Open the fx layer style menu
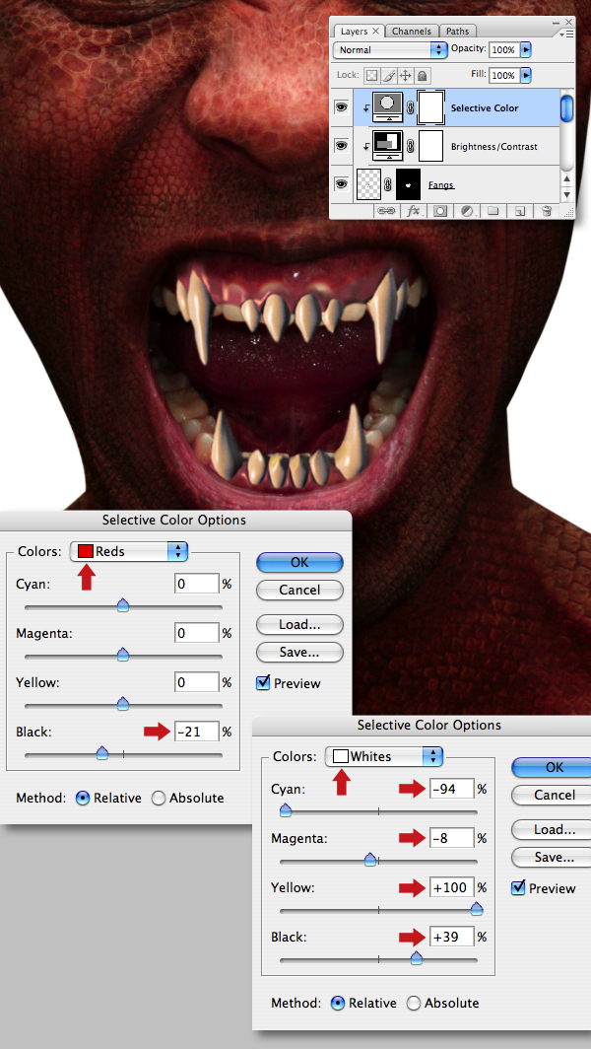This screenshot has height=1049, width=591. [x=414, y=211]
